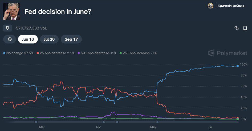Open past markets history icon

tap(10, 39)
